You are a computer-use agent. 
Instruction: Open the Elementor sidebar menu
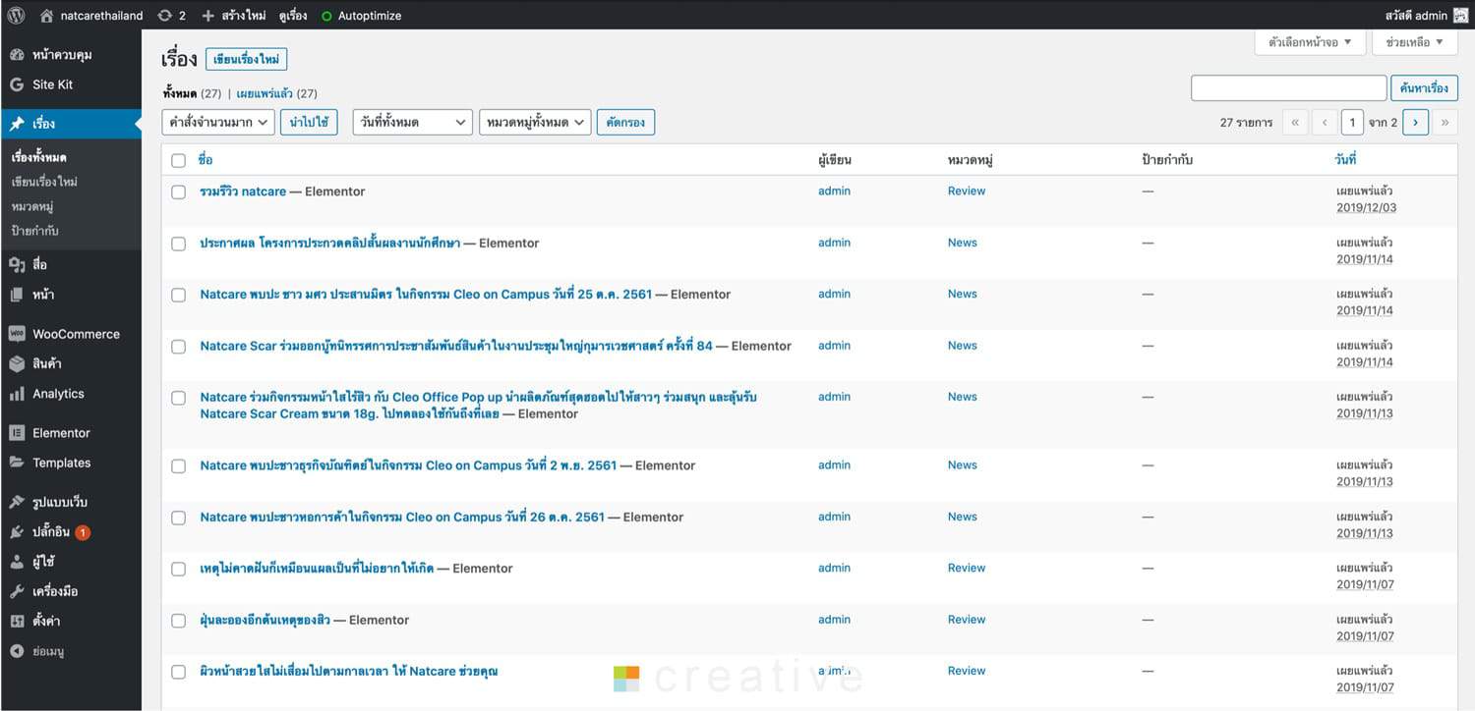pyautogui.click(x=61, y=433)
